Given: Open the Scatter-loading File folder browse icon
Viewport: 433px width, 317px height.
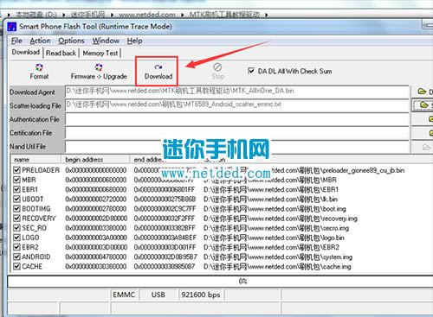Looking at the screenshot, I should pos(423,105).
